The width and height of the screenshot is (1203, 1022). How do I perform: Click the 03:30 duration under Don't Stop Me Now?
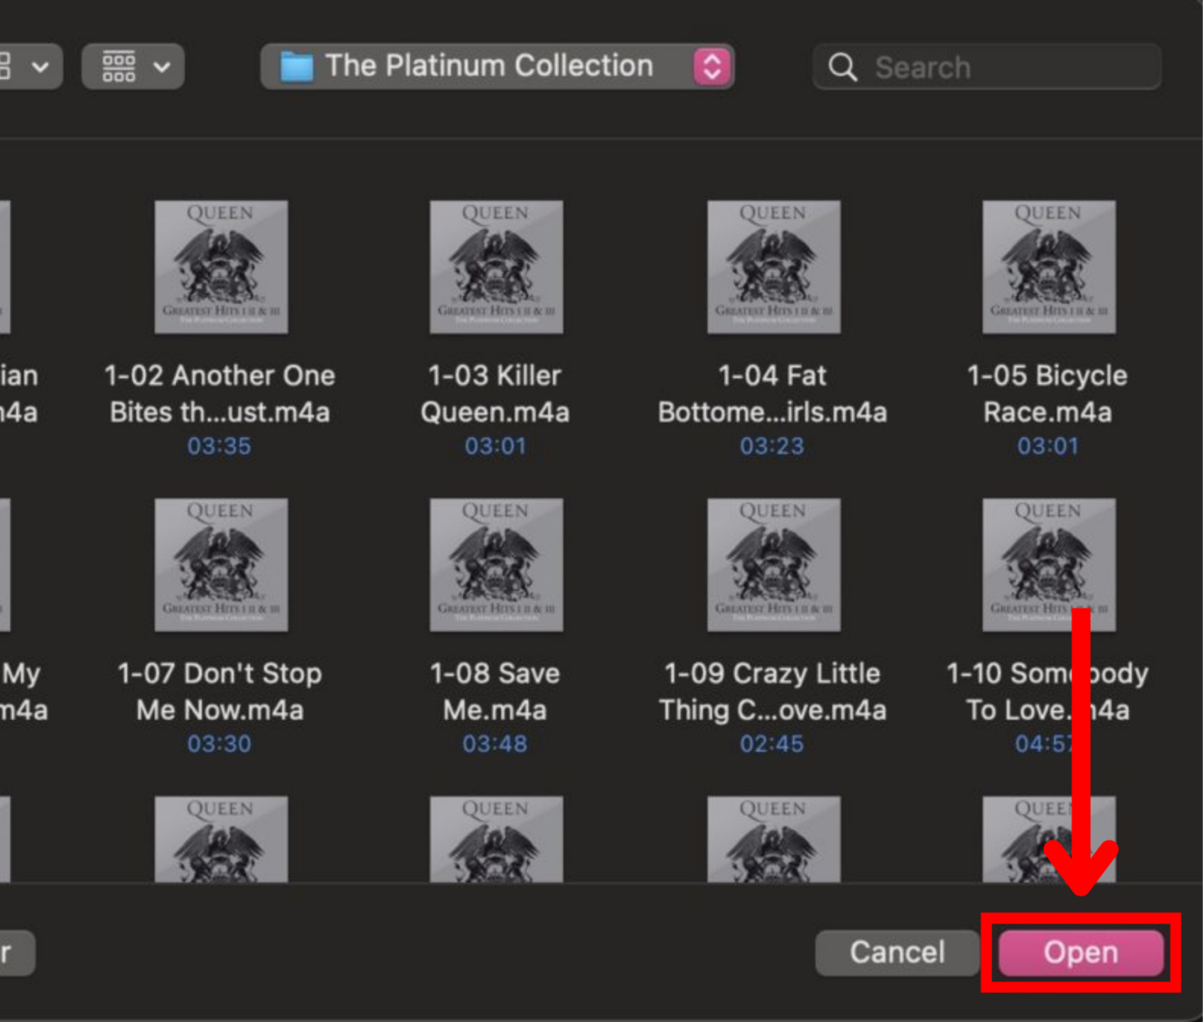219,744
